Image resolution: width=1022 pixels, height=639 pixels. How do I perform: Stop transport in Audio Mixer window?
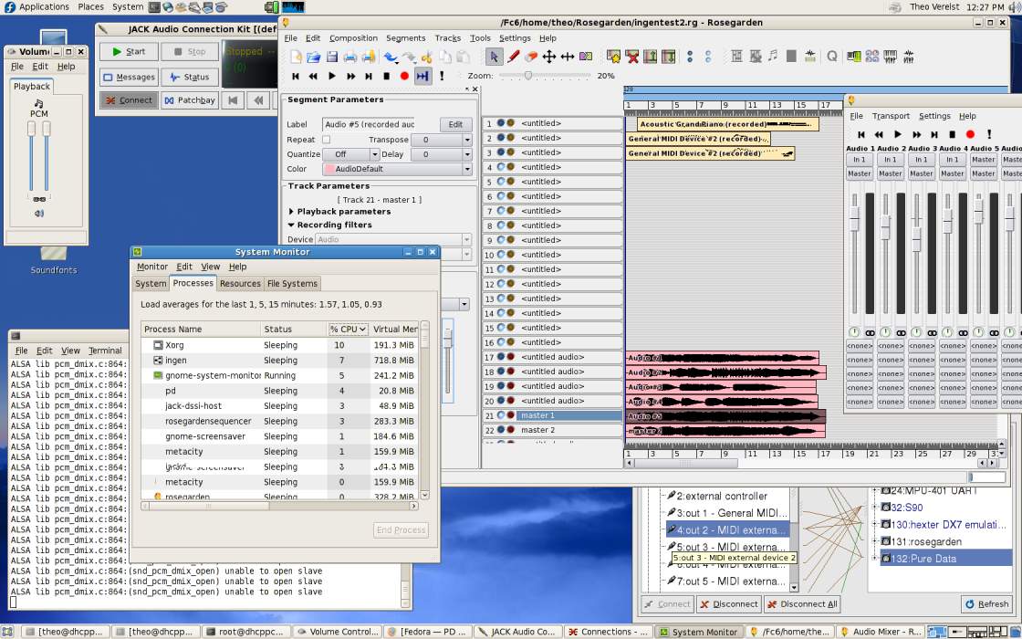tap(952, 134)
